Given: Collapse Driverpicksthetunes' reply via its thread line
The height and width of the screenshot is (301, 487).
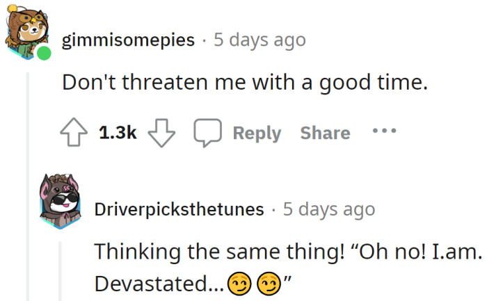Looking at the screenshot, I should coord(61,271).
